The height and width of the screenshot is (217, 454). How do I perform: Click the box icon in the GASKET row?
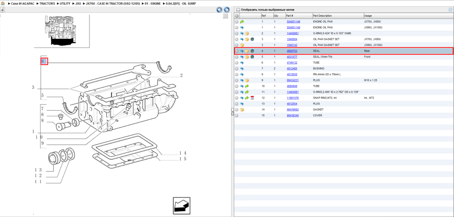click(242, 109)
